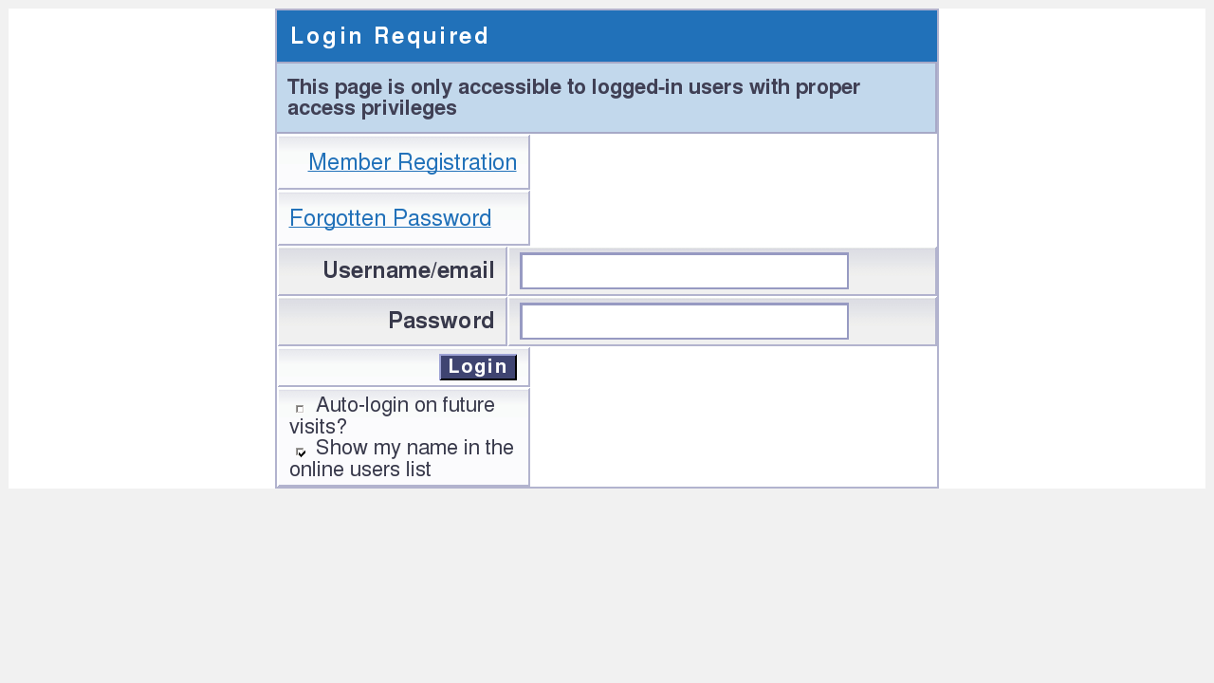Viewport: 1214px width, 683px height.
Task: Click the gray cell beside Username/email input
Action: [892, 271]
